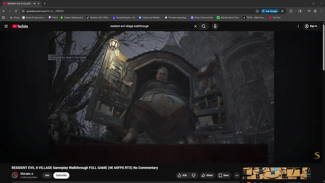The height and width of the screenshot is (183, 325).
Task: Open the Create and Multistream bookmark
Action: pos(150,18)
